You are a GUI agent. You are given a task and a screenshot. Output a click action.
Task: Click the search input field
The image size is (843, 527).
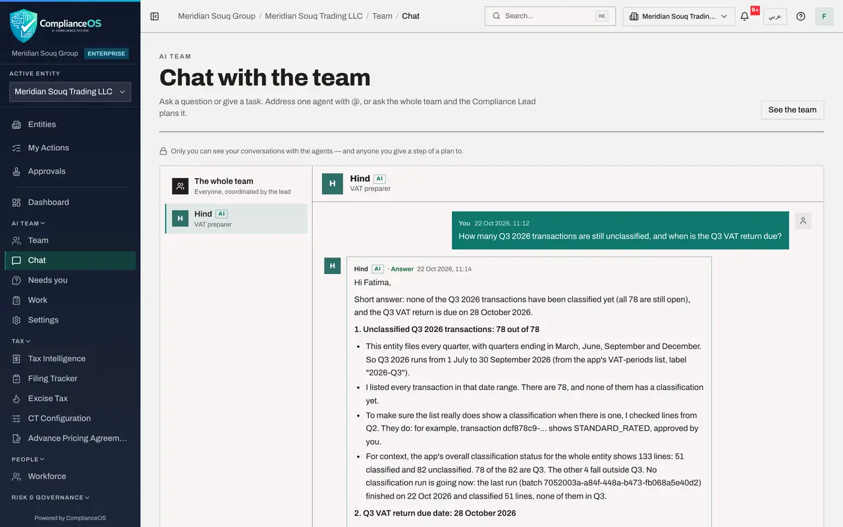point(550,16)
